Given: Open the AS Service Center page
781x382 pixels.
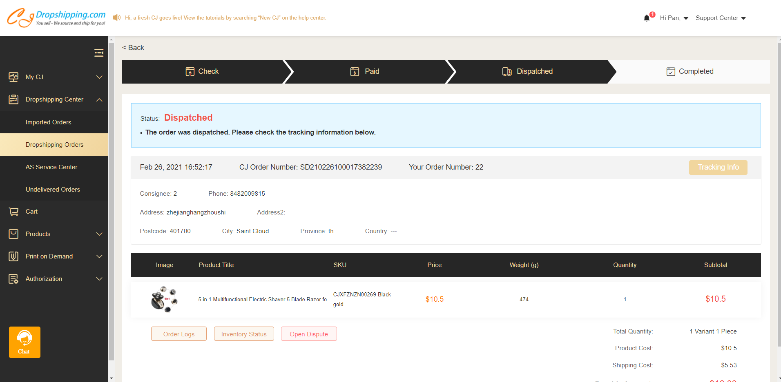Looking at the screenshot, I should [x=51, y=167].
